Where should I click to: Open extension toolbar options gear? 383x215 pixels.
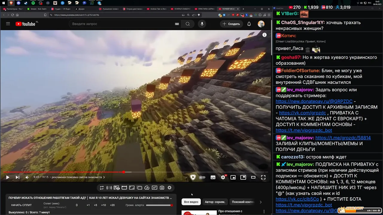tap(169, 188)
